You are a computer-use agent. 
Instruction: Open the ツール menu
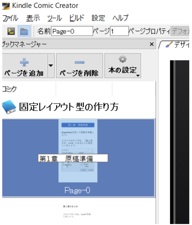pos(54,18)
